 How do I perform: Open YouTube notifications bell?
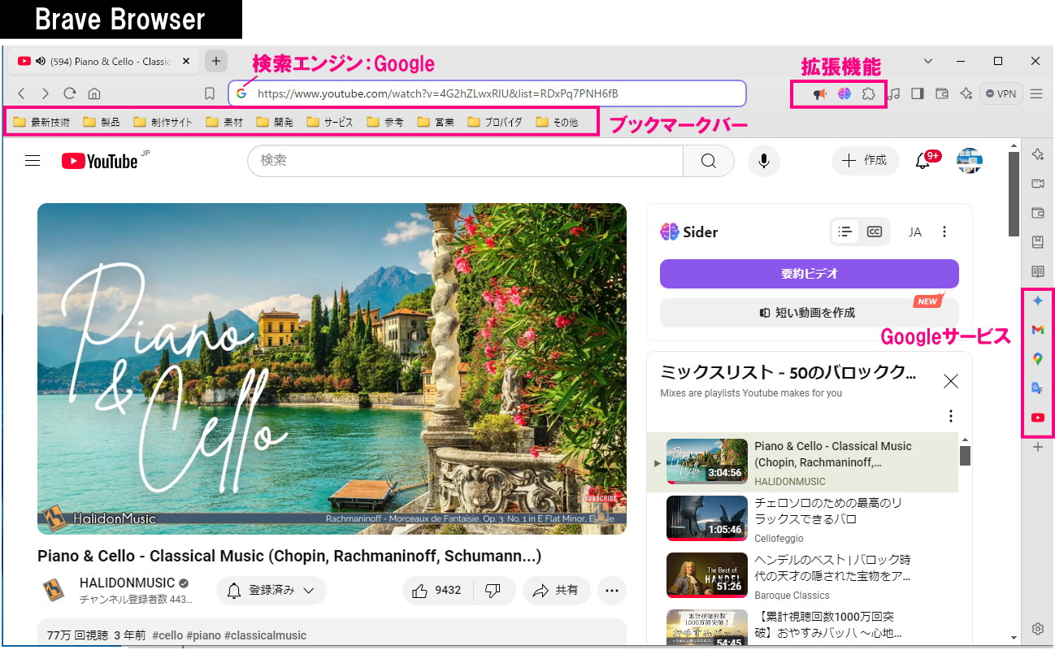pyautogui.click(x=923, y=161)
